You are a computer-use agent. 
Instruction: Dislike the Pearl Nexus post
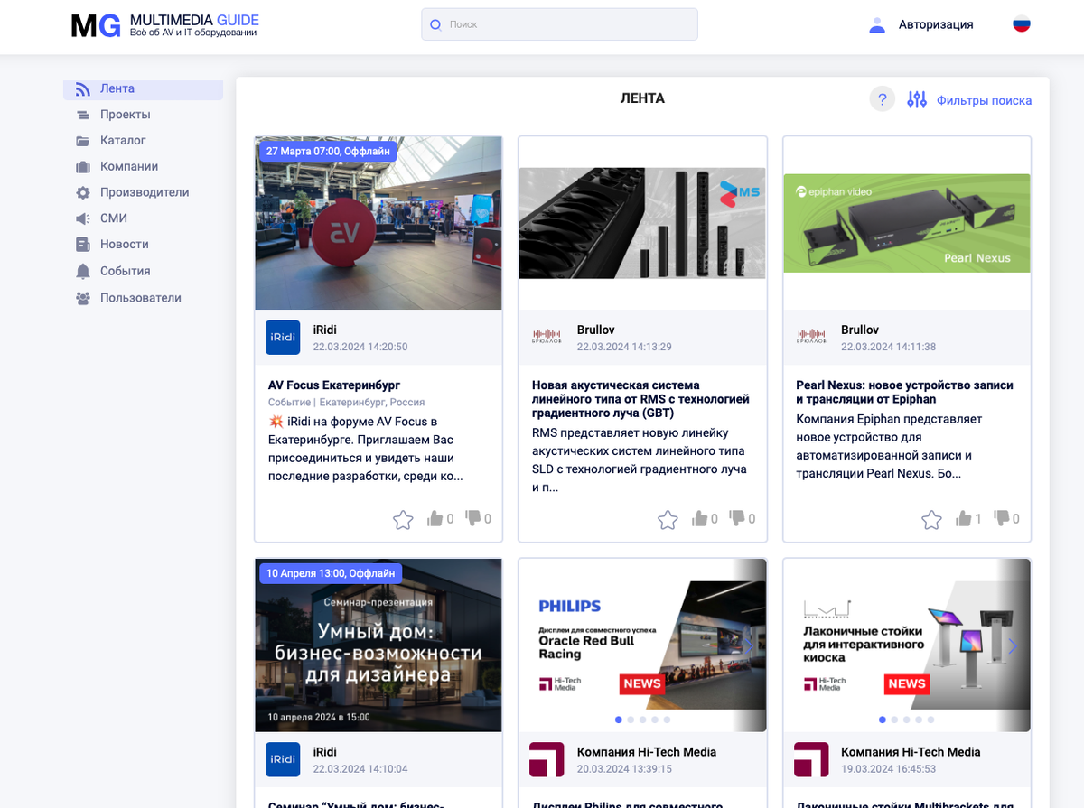coord(1001,518)
